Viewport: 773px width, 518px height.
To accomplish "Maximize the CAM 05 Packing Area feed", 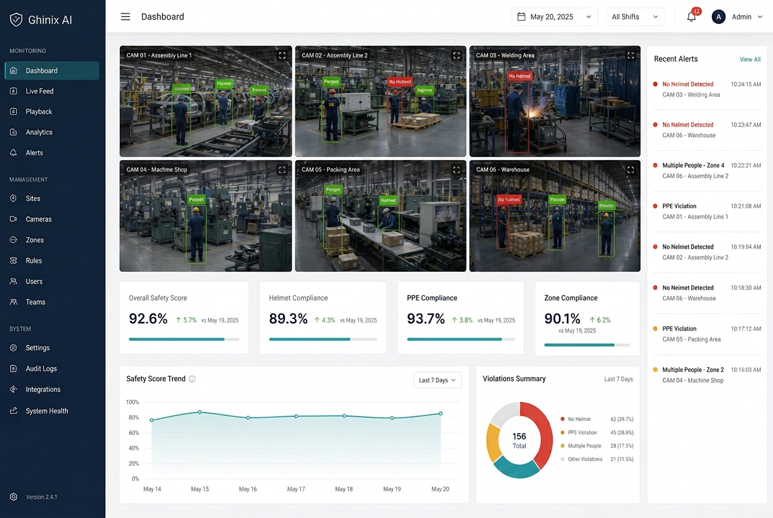I will click(x=456, y=170).
